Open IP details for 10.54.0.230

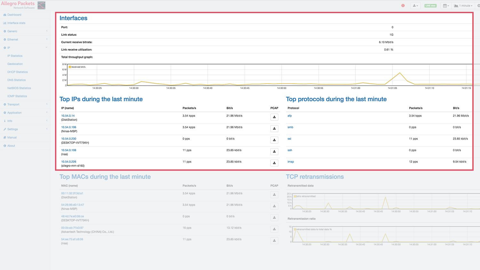pyautogui.click(x=69, y=139)
